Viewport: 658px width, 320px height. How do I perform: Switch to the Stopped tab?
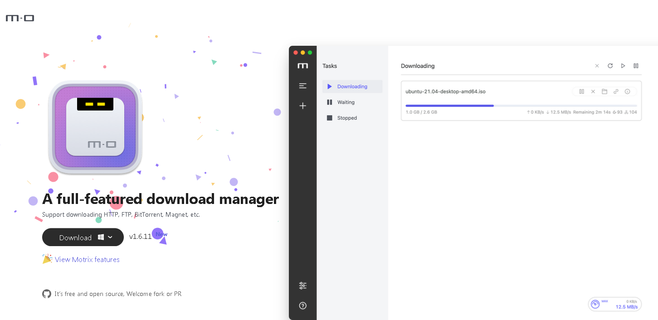[347, 118]
